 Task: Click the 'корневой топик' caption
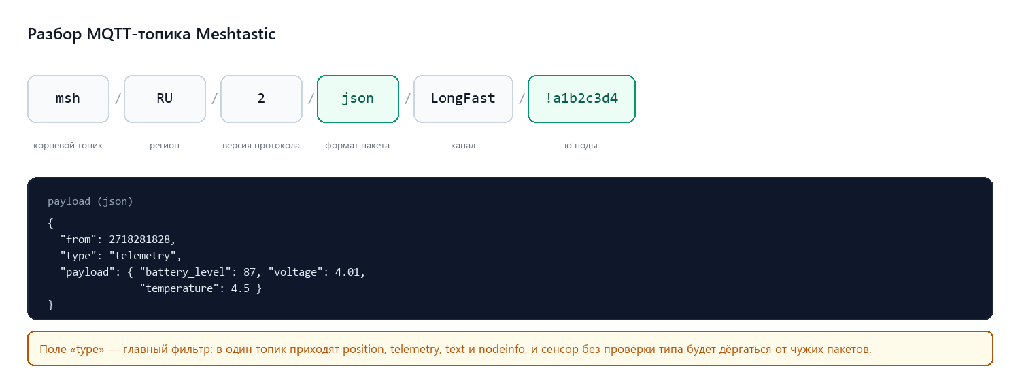[x=68, y=146]
